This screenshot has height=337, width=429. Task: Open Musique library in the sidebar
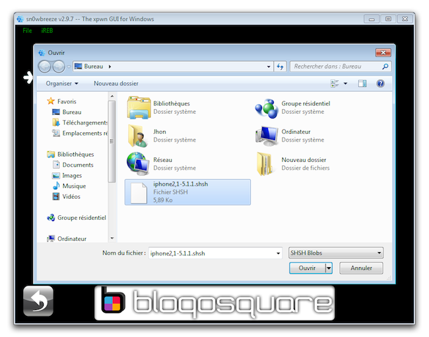pos(74,186)
